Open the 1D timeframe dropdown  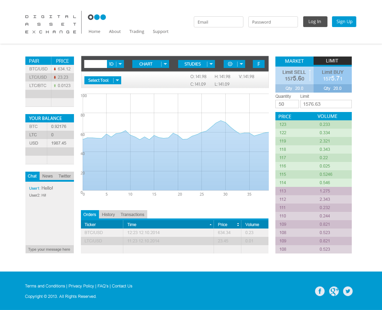(119, 64)
